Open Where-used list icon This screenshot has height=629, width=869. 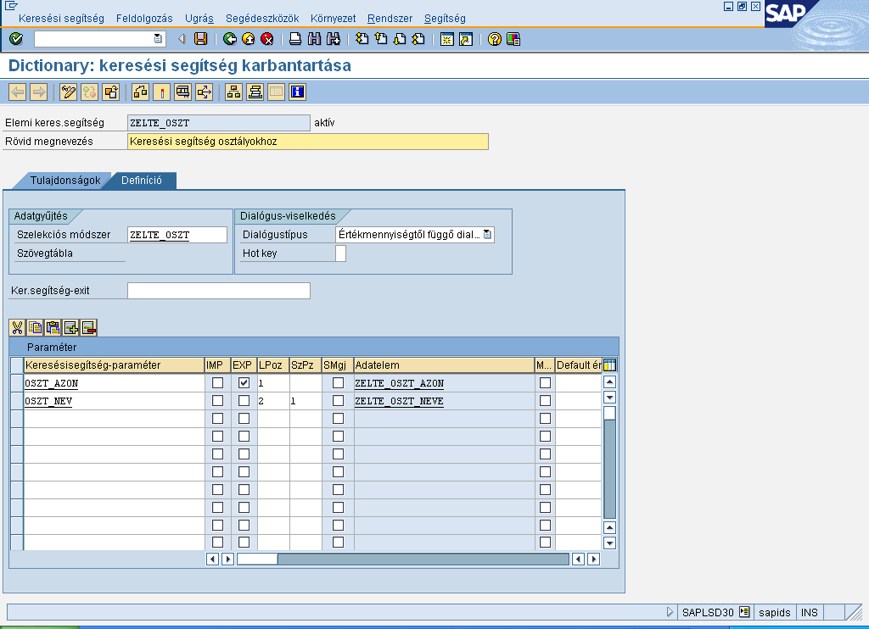(183, 92)
